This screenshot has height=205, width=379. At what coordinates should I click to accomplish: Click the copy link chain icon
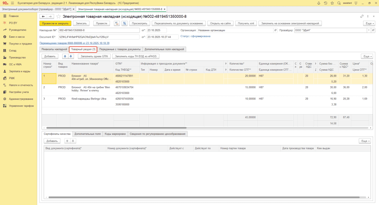[x=362, y=17]
